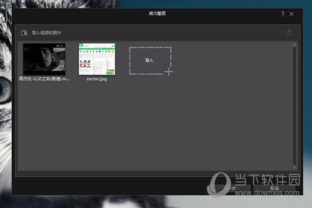Click the 取消 cancel button
312x208 pixels.
pyautogui.click(x=274, y=188)
